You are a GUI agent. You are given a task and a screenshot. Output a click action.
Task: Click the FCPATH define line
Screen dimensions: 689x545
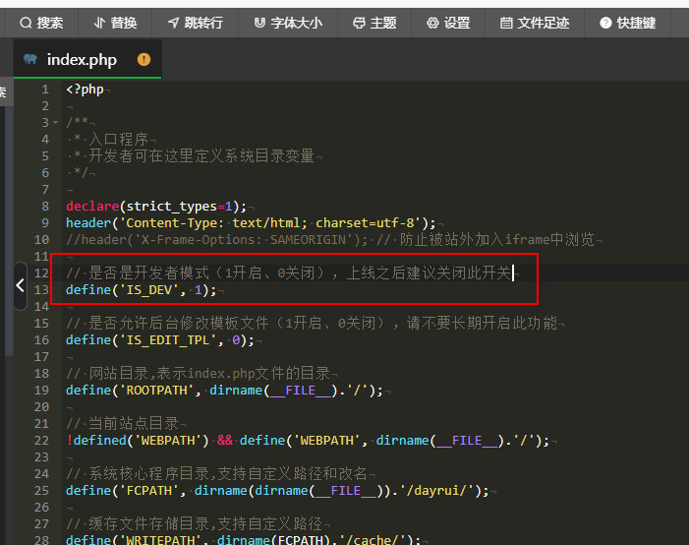[x=277, y=491]
